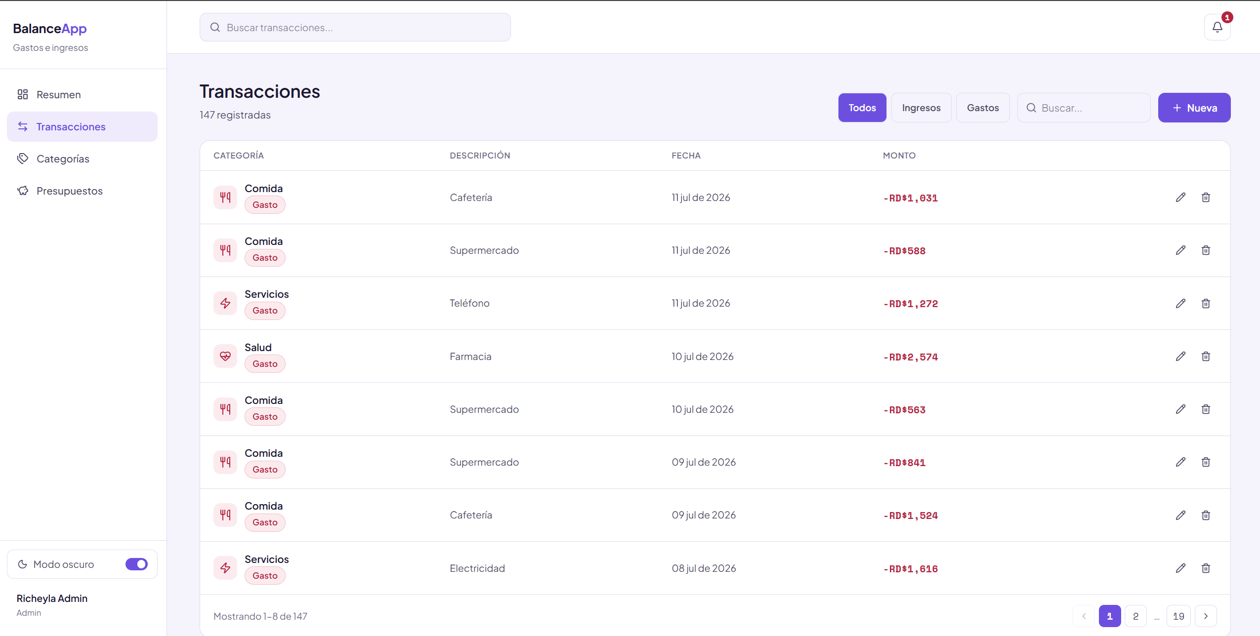The image size is (1260, 636).
Task: Edit the RD$563 Supermercado transaction
Action: point(1180,409)
